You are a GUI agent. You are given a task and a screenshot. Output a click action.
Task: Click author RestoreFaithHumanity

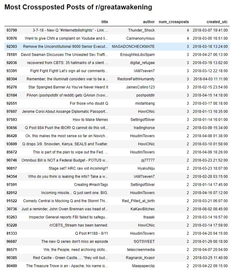pyautogui.click(x=136, y=79)
